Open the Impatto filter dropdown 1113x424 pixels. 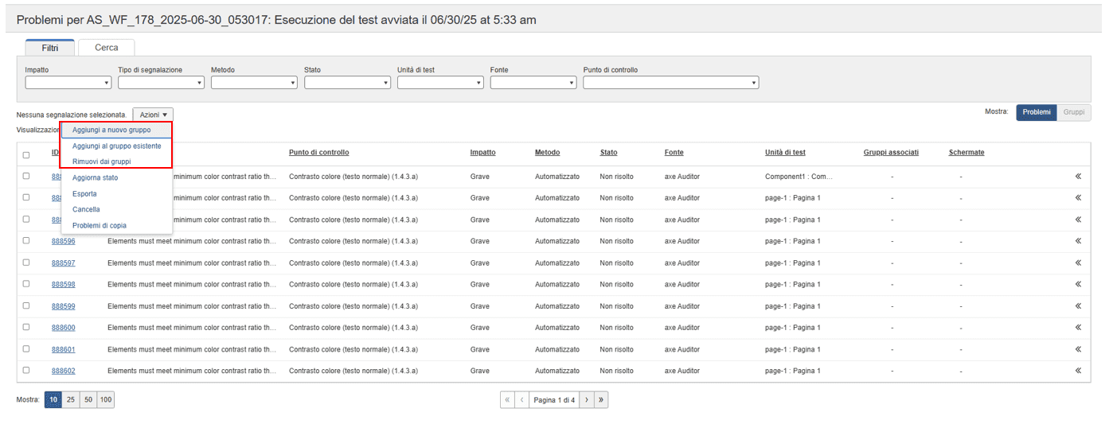pos(68,82)
